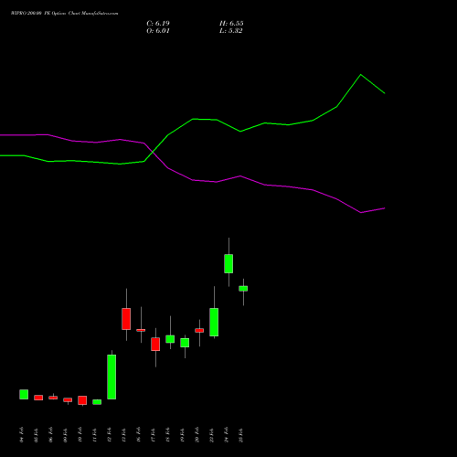This screenshot has height=457, width=457.
Task: Select the 04 Feb date label
Action: coord(22,435)
